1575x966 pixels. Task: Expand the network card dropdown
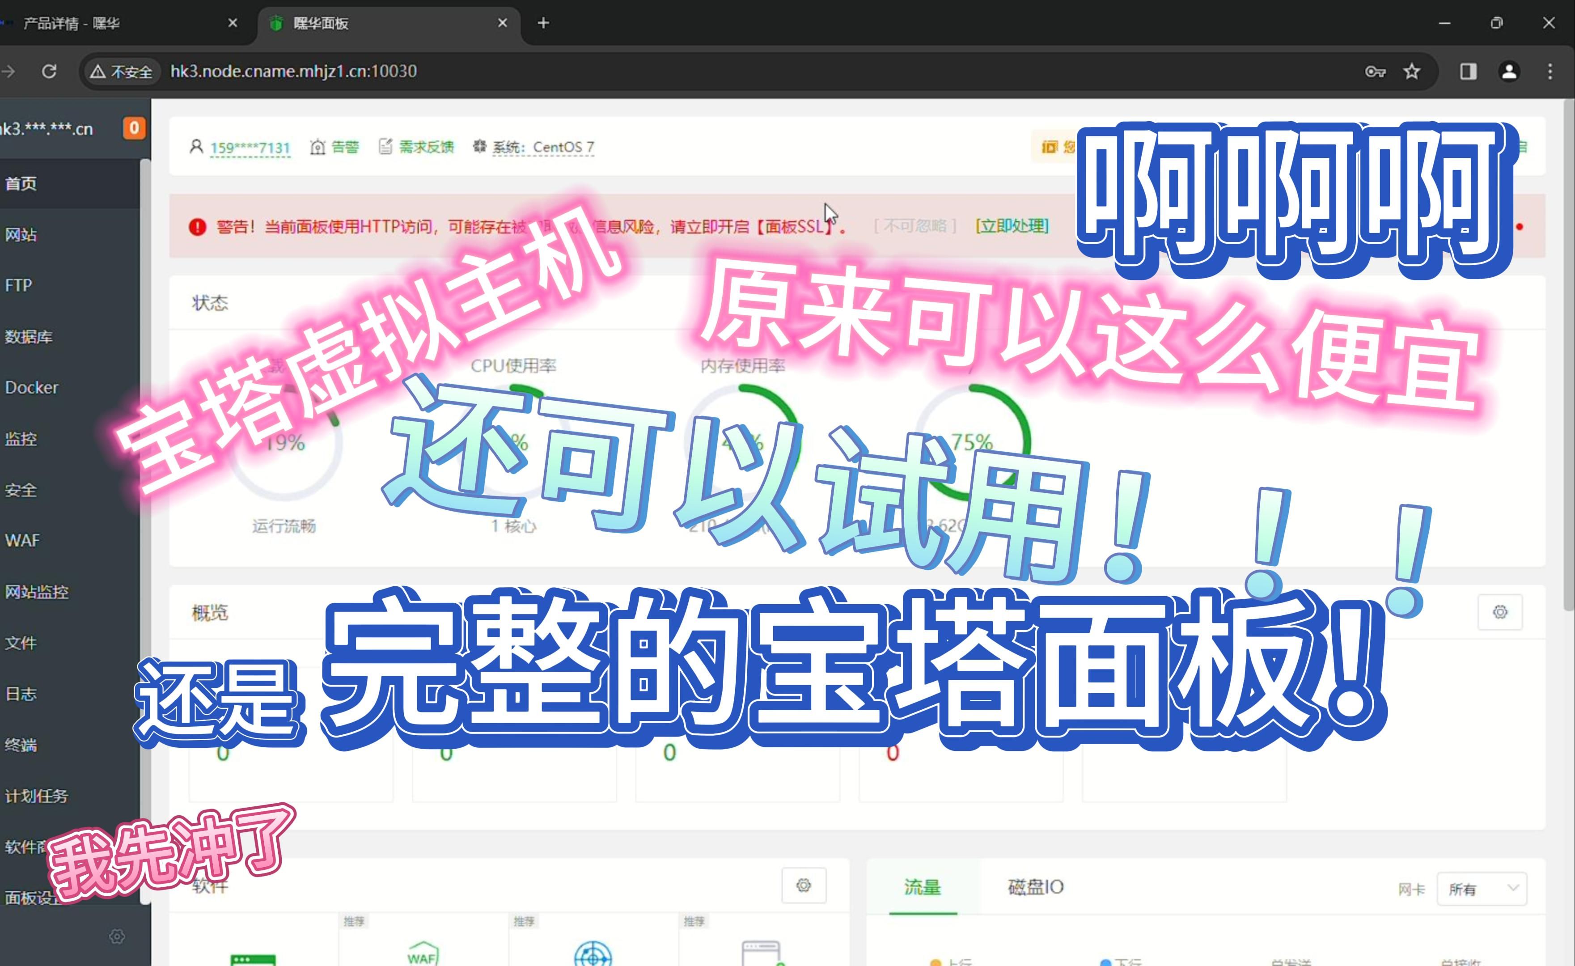pyautogui.click(x=1482, y=889)
